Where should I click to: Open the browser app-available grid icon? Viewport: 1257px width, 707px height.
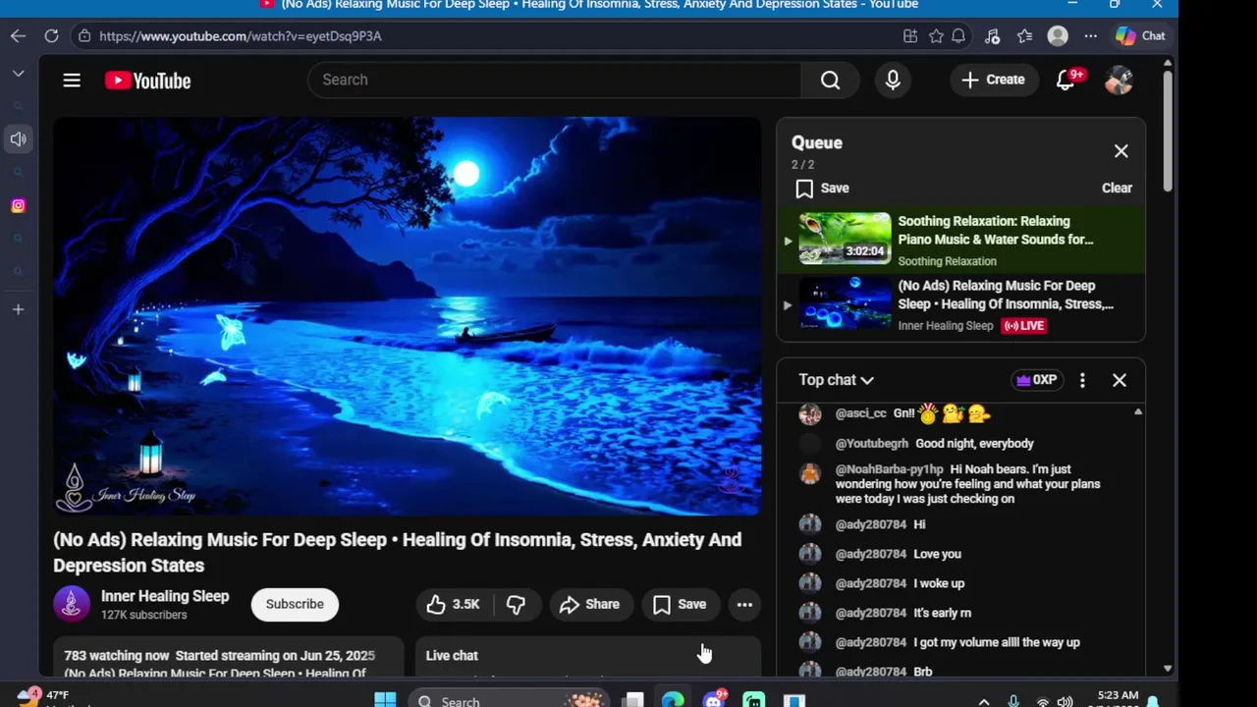[x=910, y=36]
